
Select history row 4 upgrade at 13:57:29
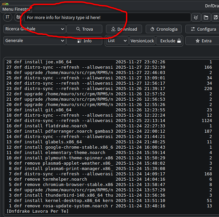pos(109,190)
